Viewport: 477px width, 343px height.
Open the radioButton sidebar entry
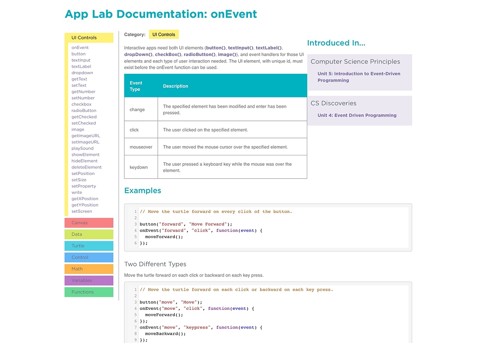(84, 110)
